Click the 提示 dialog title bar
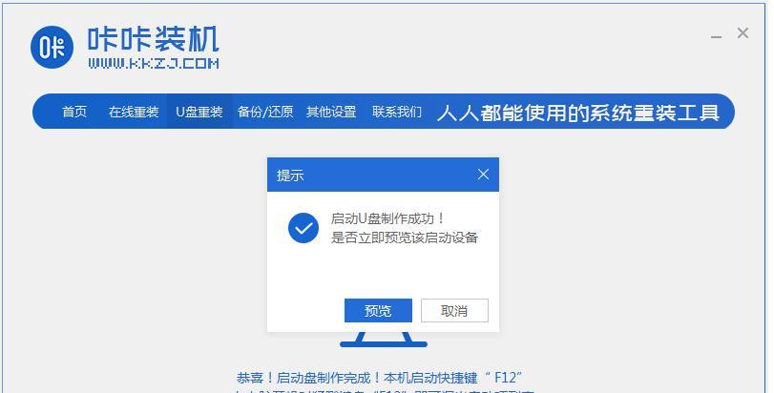 [383, 175]
